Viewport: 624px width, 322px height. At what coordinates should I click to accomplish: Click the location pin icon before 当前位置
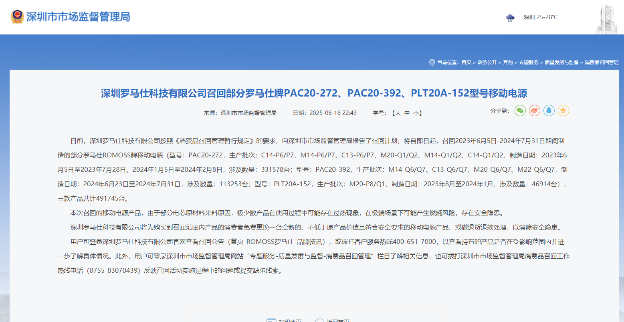point(432,62)
